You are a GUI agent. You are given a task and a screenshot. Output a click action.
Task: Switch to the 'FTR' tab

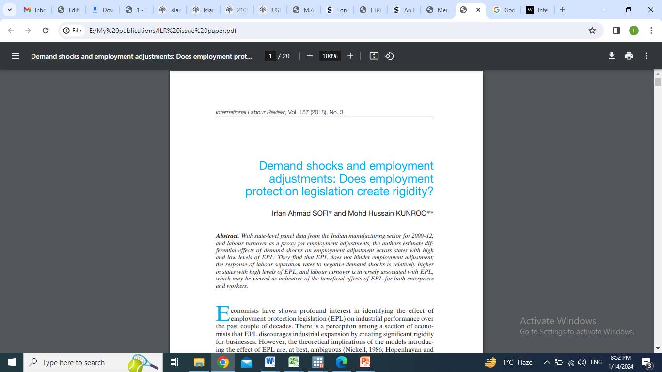click(x=371, y=10)
